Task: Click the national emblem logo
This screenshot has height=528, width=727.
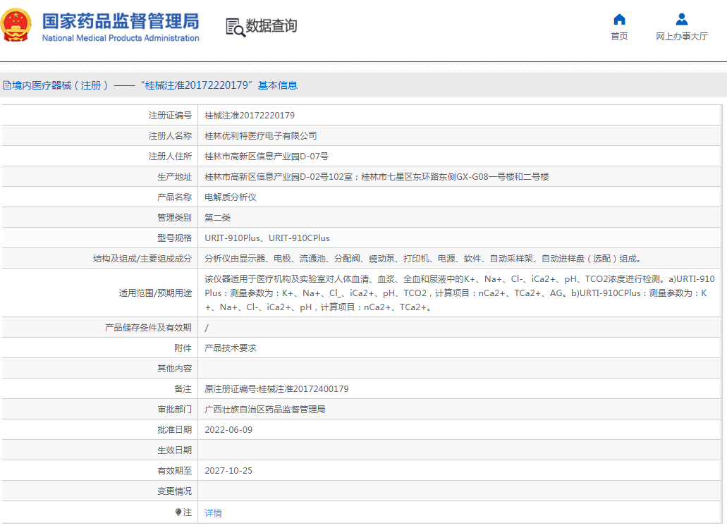Action: tap(16, 25)
